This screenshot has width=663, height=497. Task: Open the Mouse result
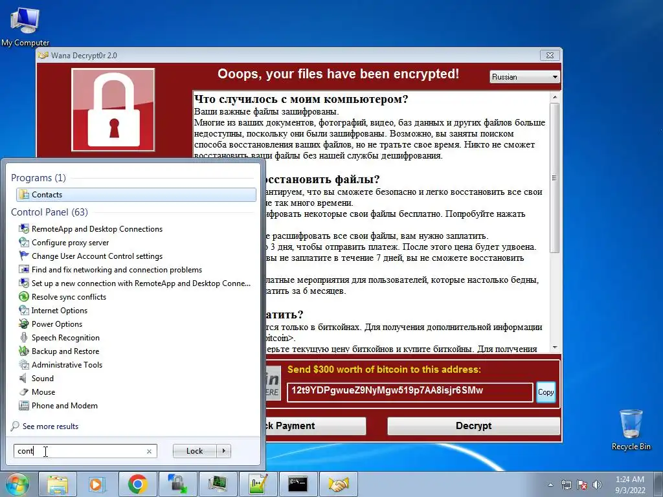[x=43, y=392]
